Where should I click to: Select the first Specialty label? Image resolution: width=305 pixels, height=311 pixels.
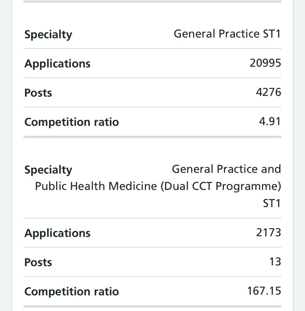(x=48, y=35)
